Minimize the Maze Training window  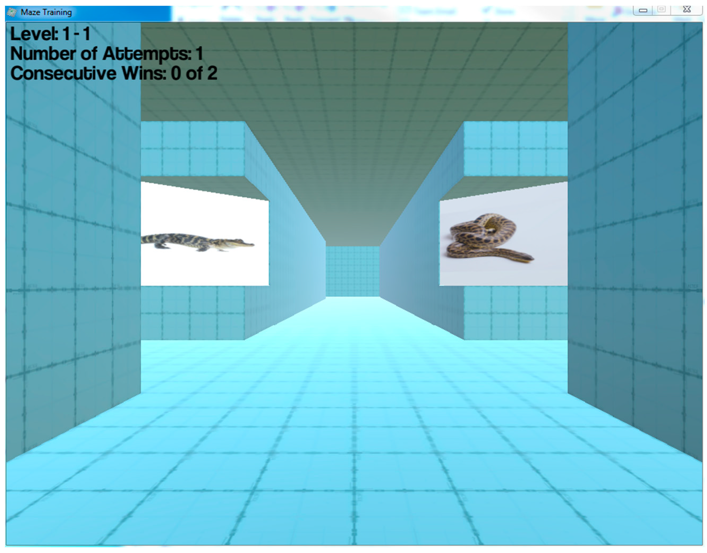[643, 10]
